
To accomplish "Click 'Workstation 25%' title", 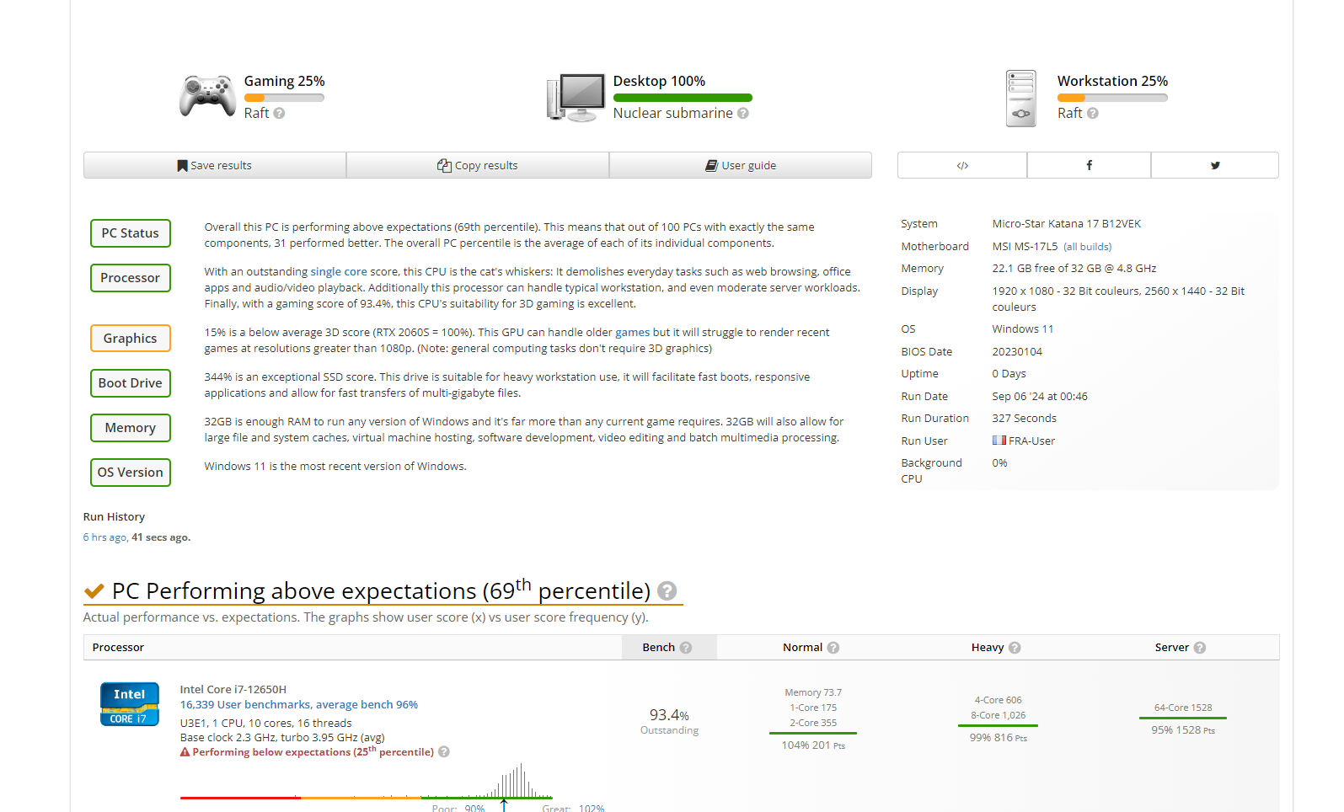I will point(1112,81).
